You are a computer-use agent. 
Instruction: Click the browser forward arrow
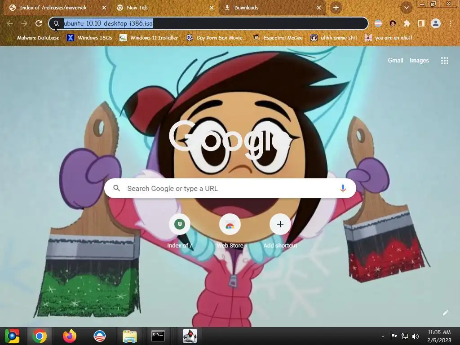(x=24, y=23)
